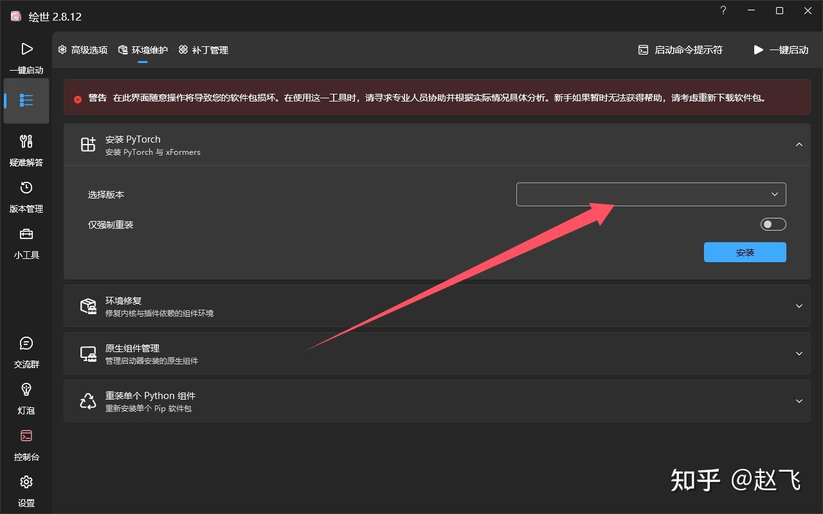The height and width of the screenshot is (514, 823).
Task: Open 版本管理 from the sidebar
Action: (26, 195)
